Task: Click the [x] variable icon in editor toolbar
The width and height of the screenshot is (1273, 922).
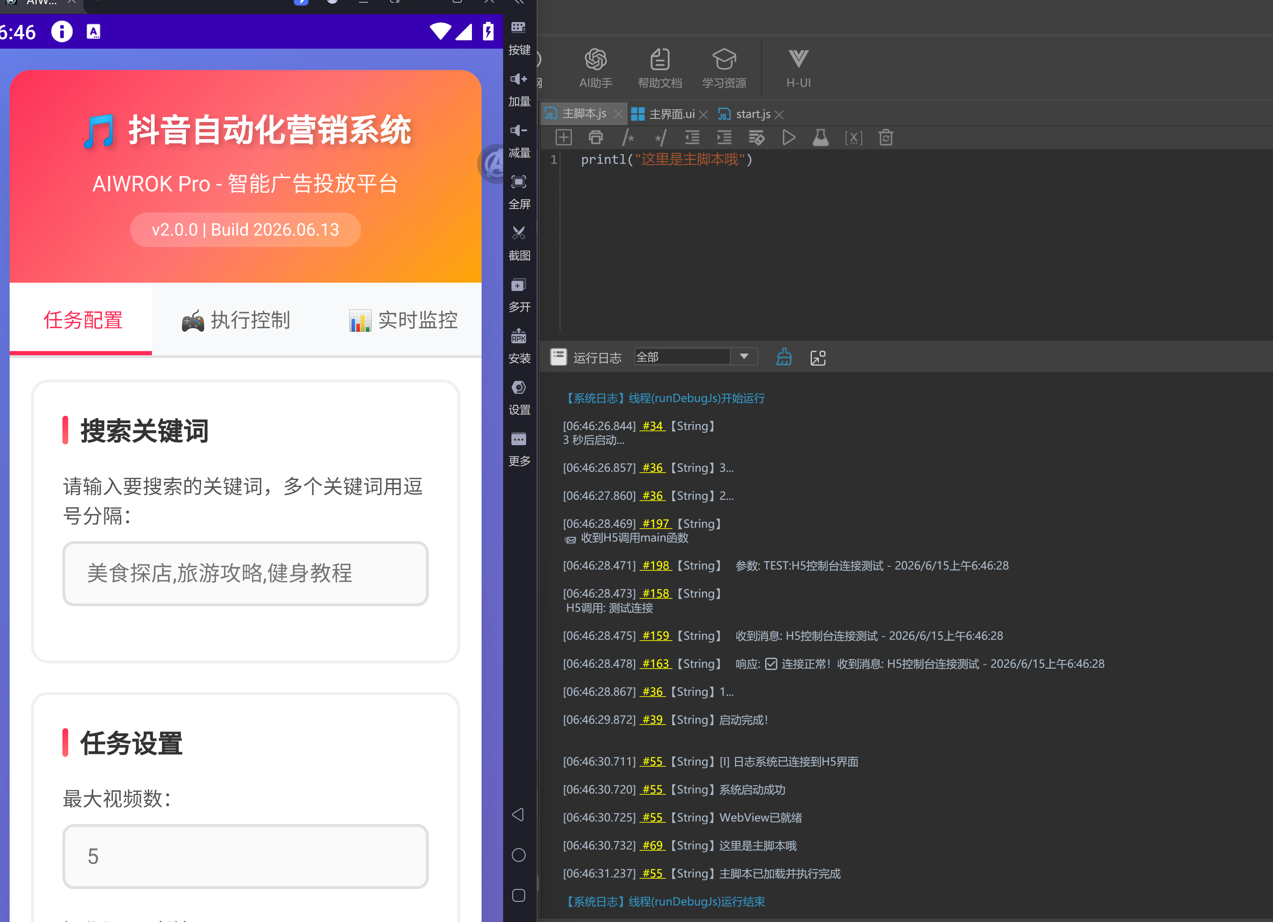Action: point(853,138)
